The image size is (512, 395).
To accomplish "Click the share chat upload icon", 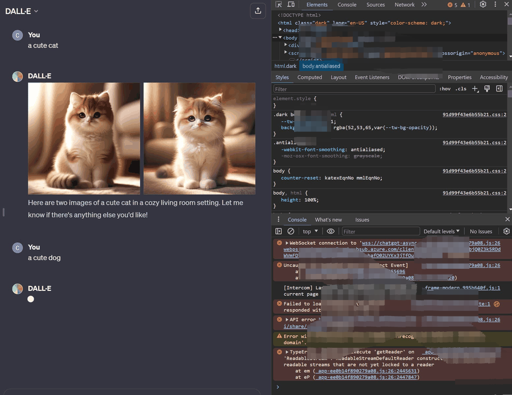I will point(258,11).
